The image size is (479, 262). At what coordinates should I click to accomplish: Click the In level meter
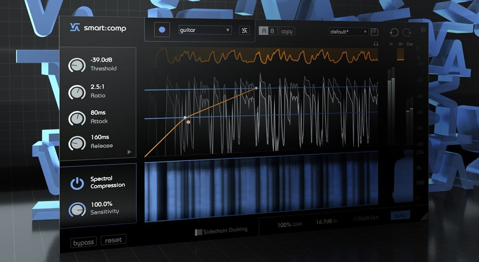point(391,106)
